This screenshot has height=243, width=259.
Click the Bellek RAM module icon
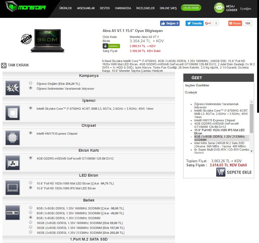(x=12, y=213)
